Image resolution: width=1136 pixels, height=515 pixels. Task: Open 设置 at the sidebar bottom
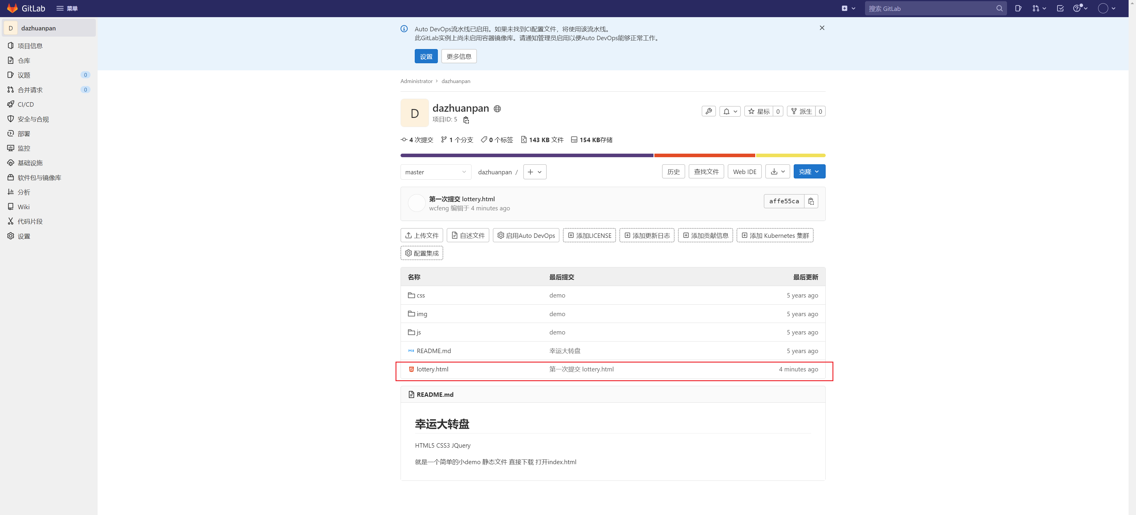tap(49, 236)
